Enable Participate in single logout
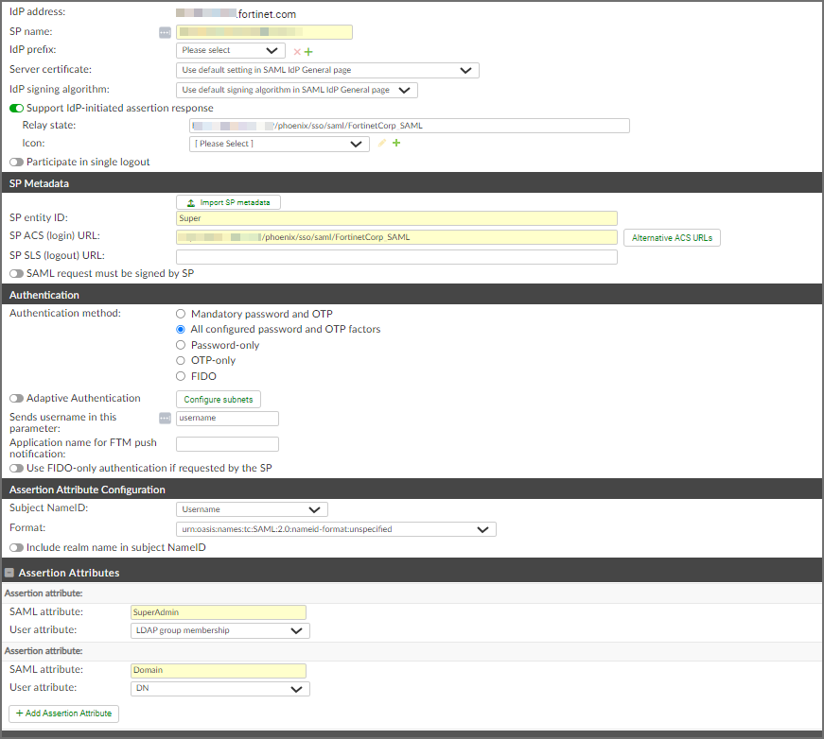Image resolution: width=824 pixels, height=739 pixels. pyautogui.click(x=16, y=162)
